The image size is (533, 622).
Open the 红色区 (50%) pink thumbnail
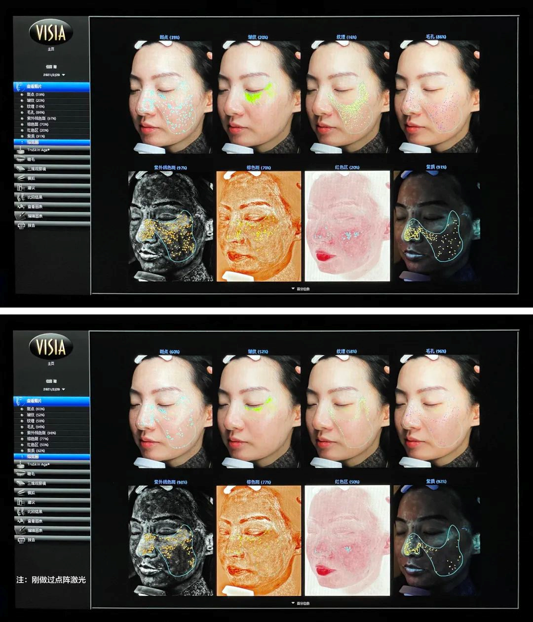[347, 540]
